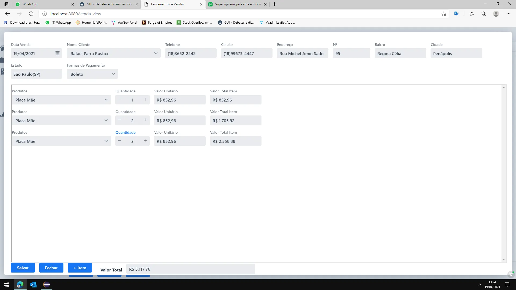Open the Data Venda calendar picker
Viewport: 516px width, 290px height.
click(x=57, y=53)
